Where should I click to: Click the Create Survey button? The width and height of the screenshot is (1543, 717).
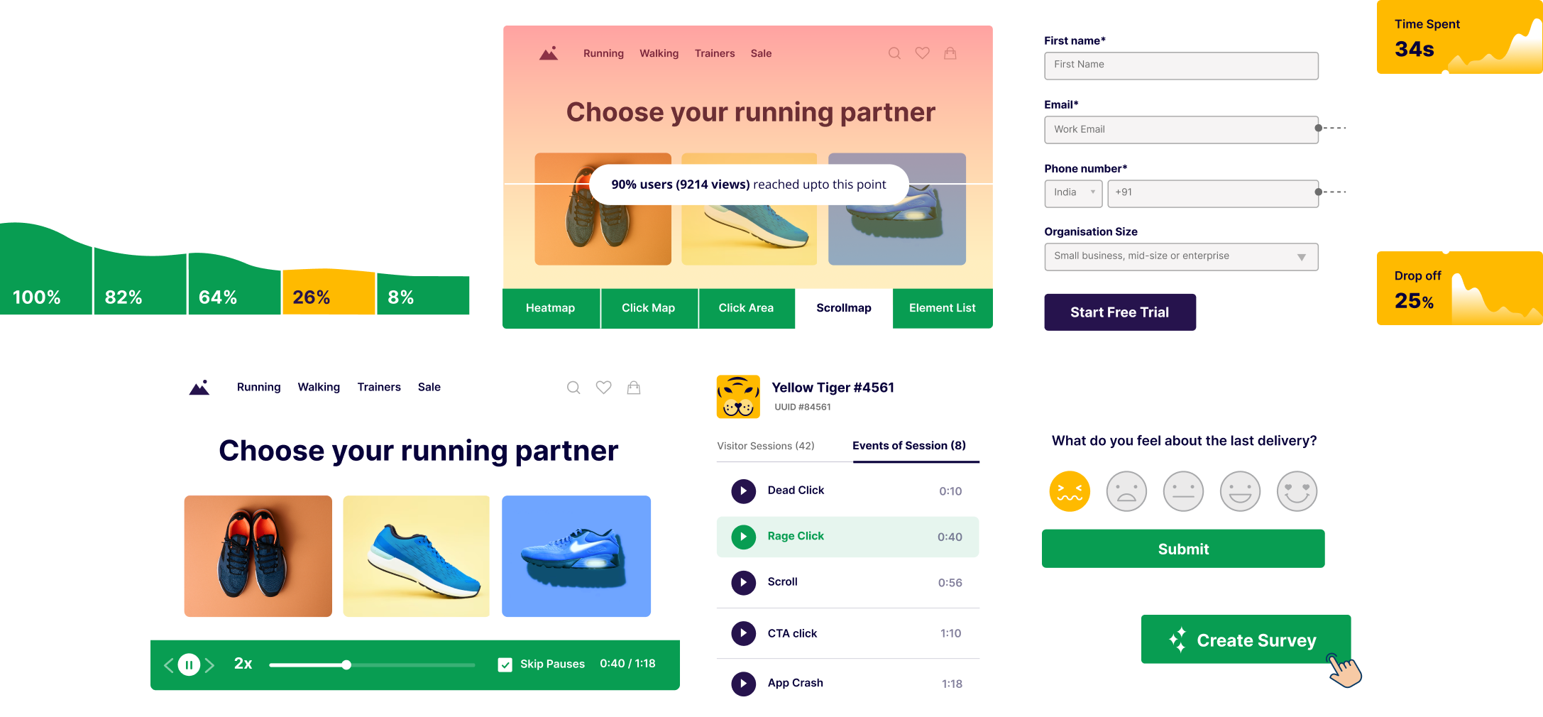pyautogui.click(x=1246, y=639)
